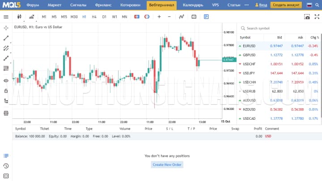Toggle the lock drawings icon
This screenshot has height=181, width=322.
pyautogui.click(x=6, y=91)
